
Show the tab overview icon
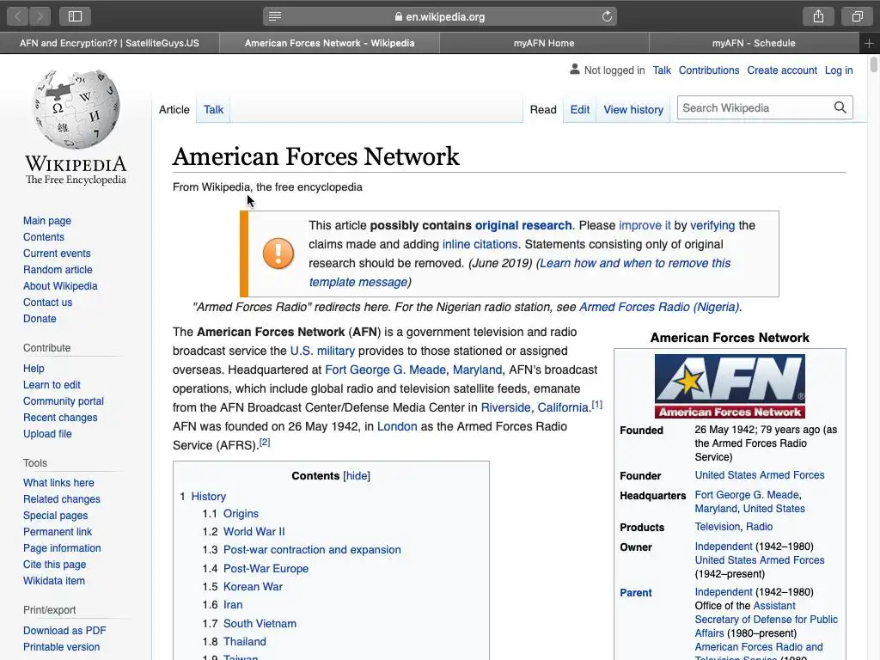pyautogui.click(x=857, y=16)
